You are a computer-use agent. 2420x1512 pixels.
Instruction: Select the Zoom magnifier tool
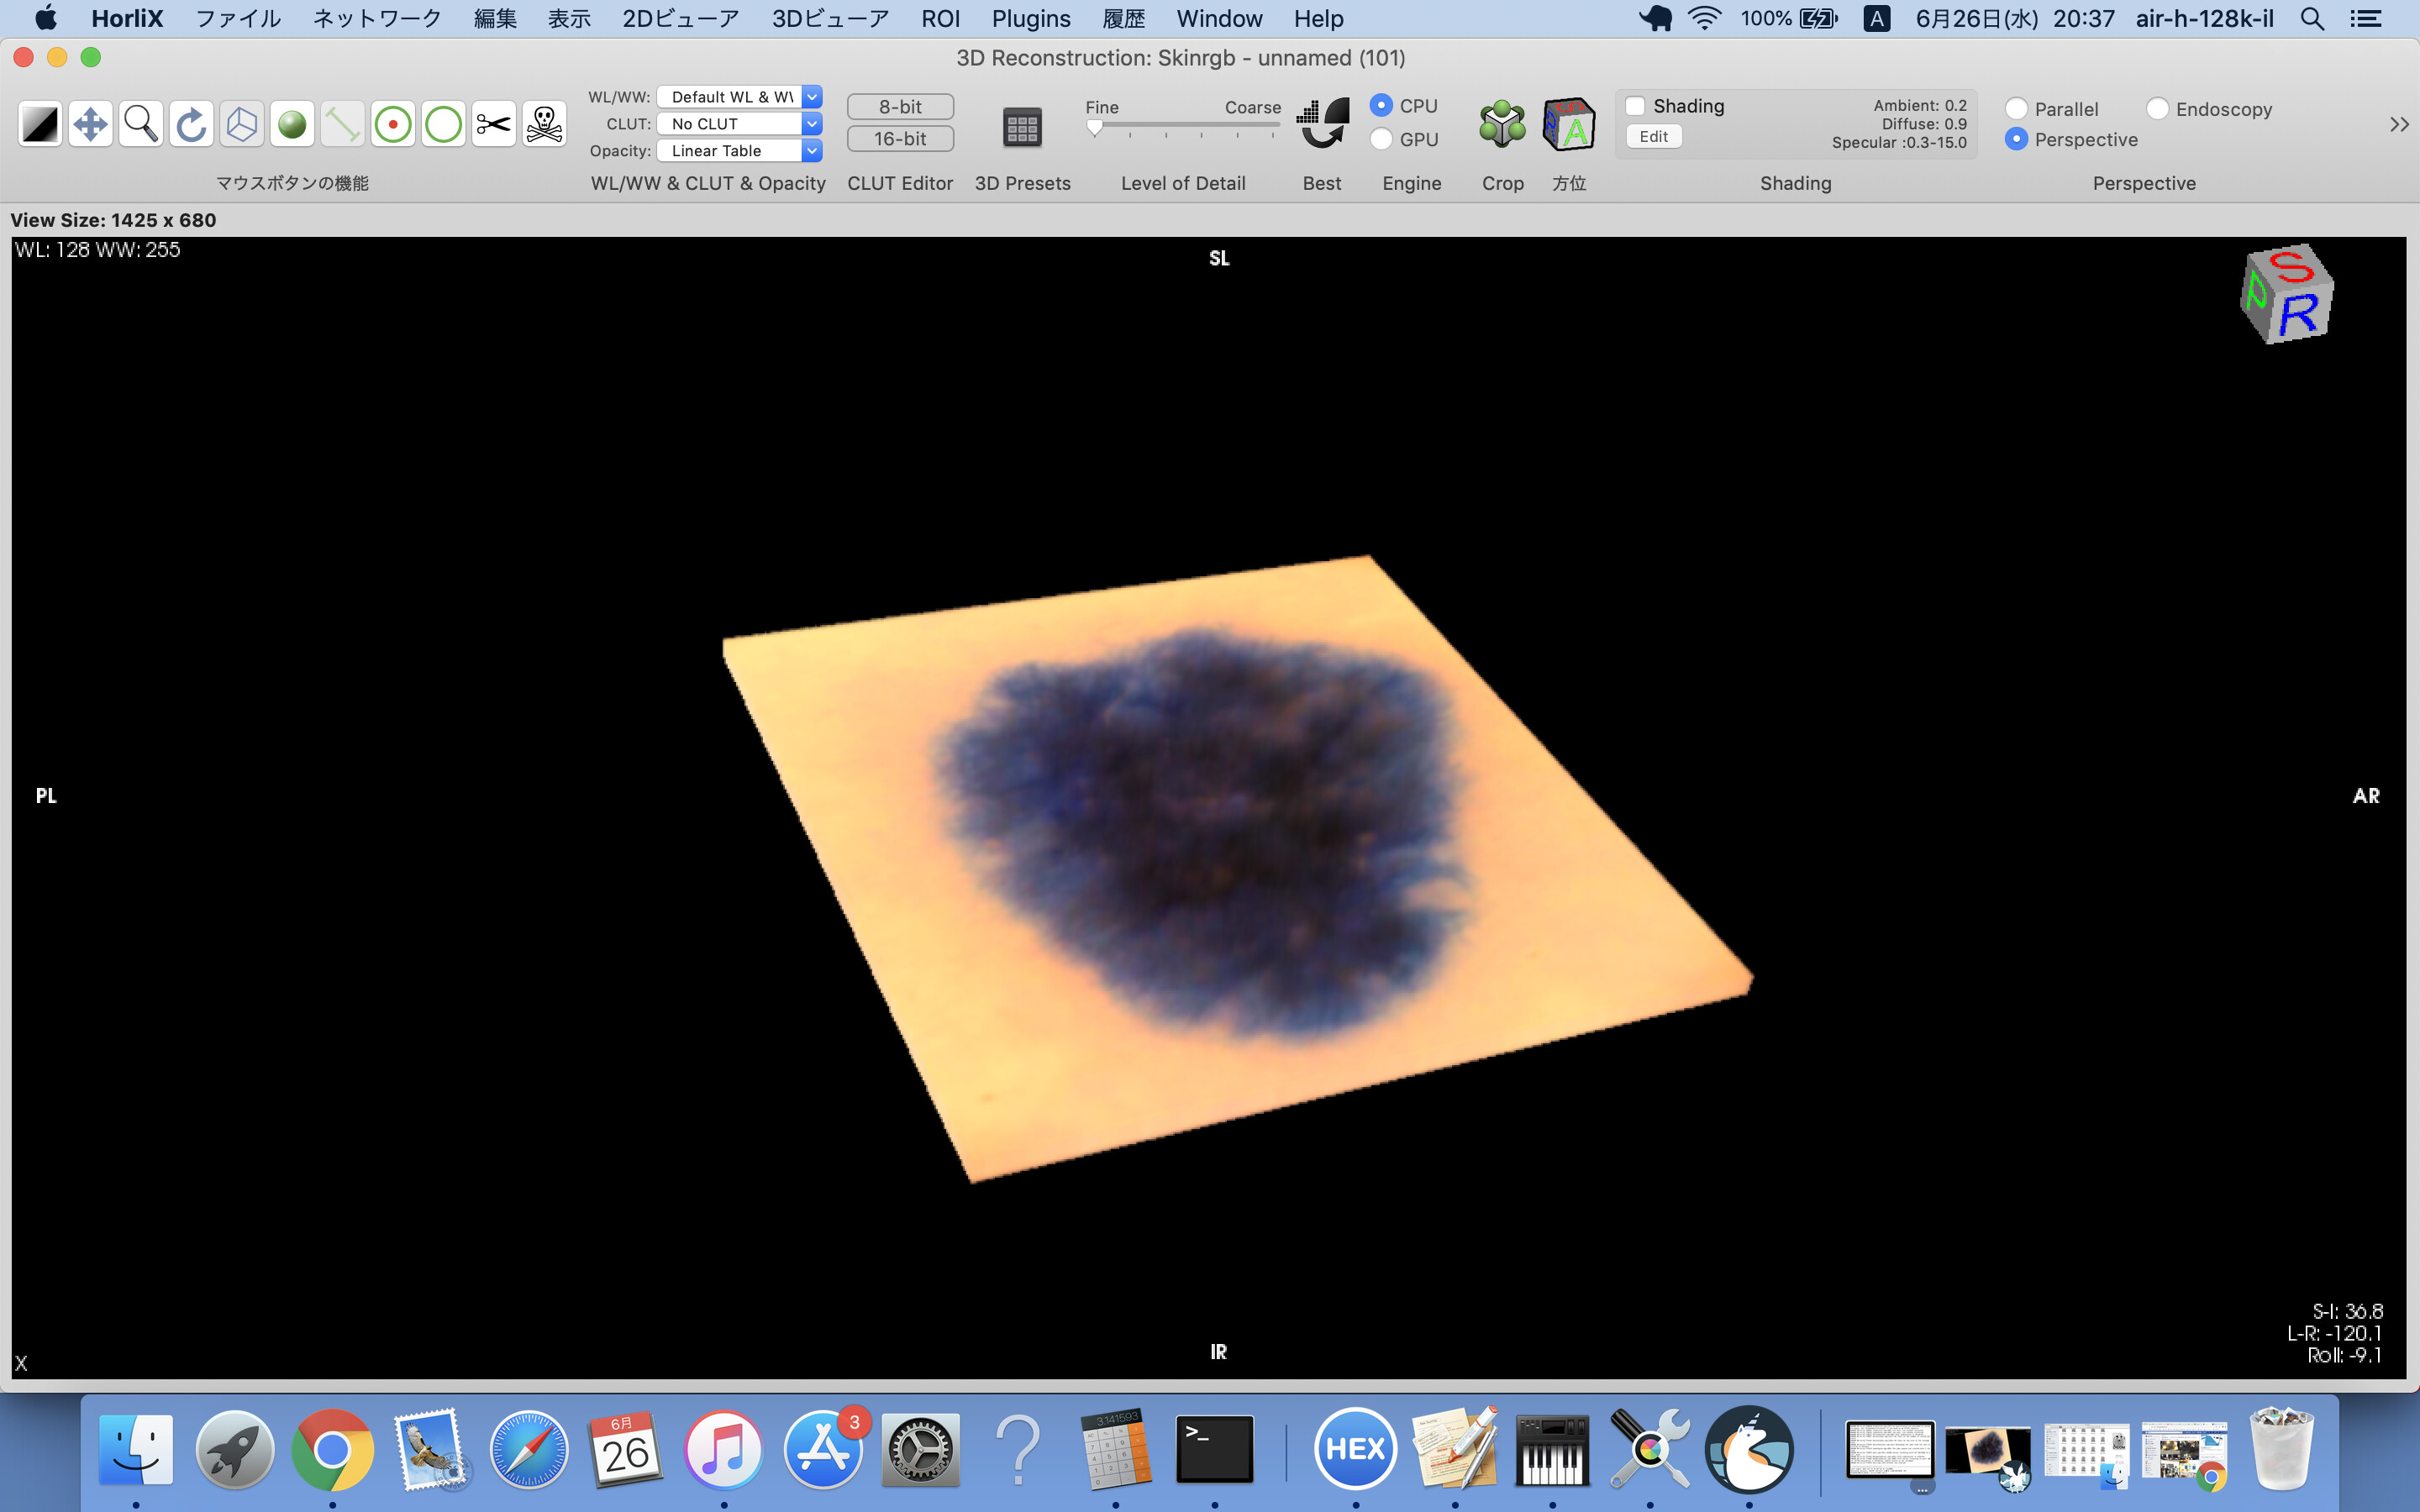point(141,125)
